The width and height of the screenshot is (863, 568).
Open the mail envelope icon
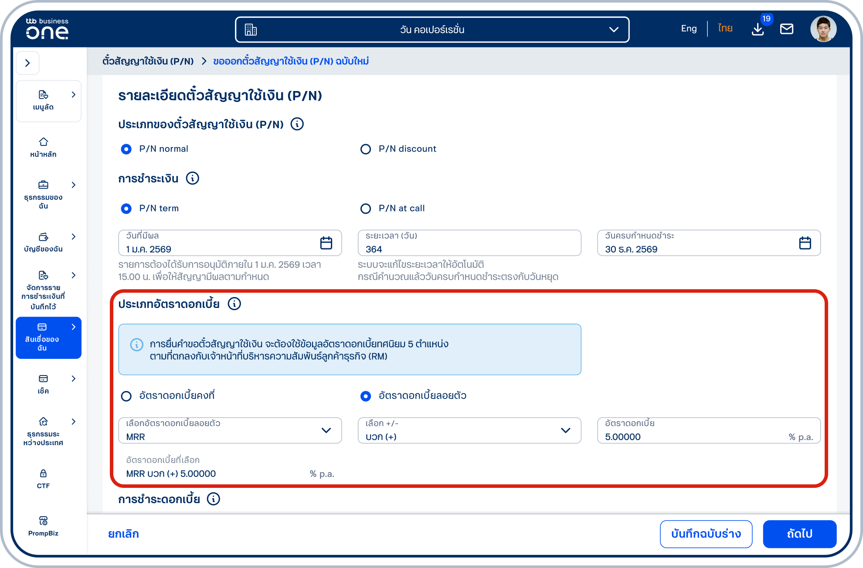[x=787, y=29]
